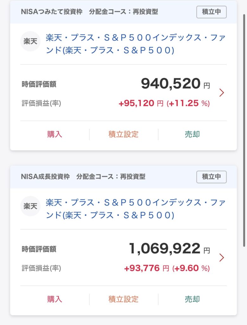Open 積立設定 in the NISA成長投資枠 card
Image resolution: width=247 pixels, height=325 pixels.
(124, 299)
